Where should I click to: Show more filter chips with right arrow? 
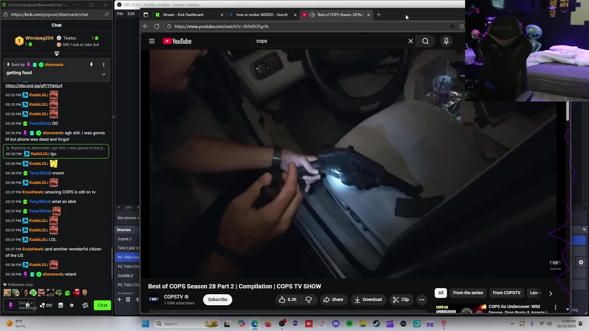pyautogui.click(x=550, y=293)
